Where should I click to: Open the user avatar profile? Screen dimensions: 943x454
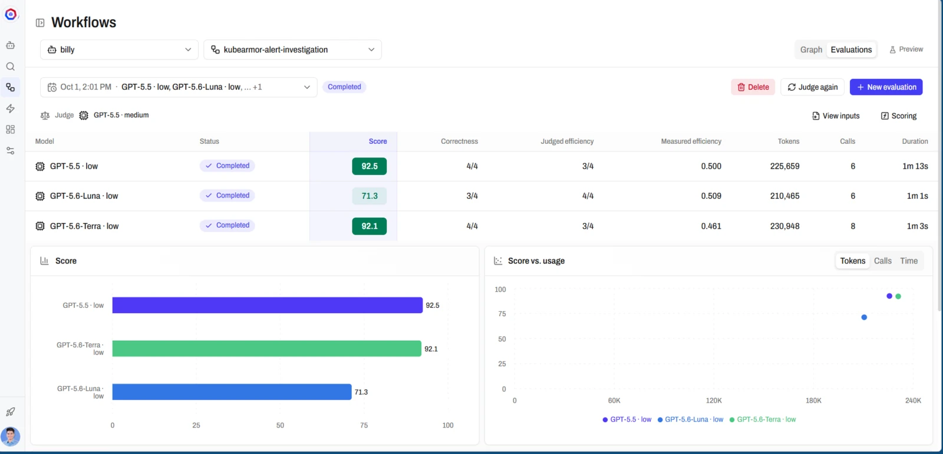tap(11, 436)
